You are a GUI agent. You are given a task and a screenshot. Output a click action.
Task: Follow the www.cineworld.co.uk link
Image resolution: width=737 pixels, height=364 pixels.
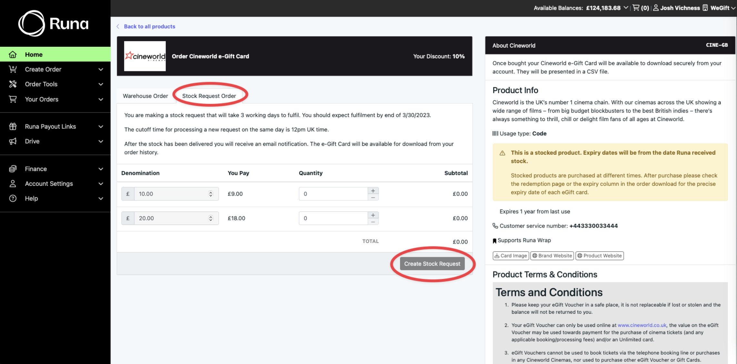pyautogui.click(x=642, y=325)
